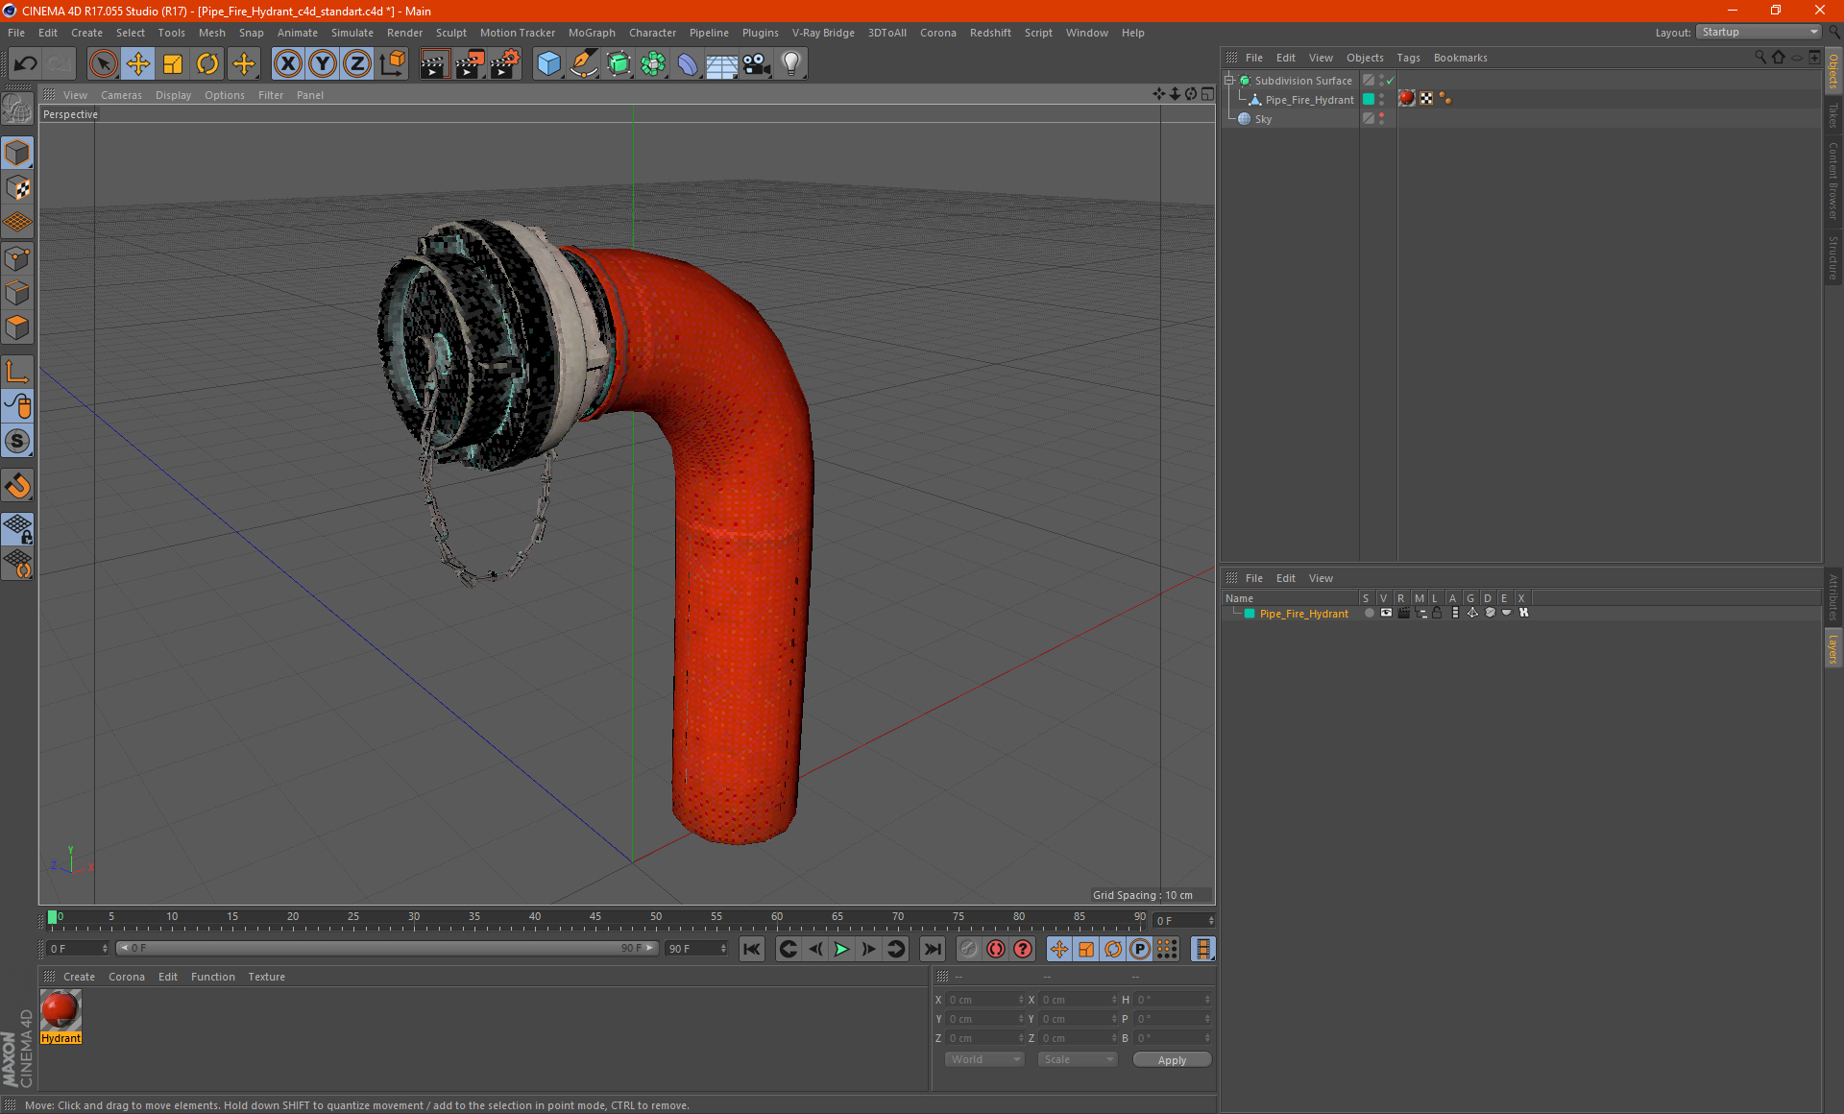Add a Camera object
Screen dimensions: 1844x1114
(x=757, y=64)
